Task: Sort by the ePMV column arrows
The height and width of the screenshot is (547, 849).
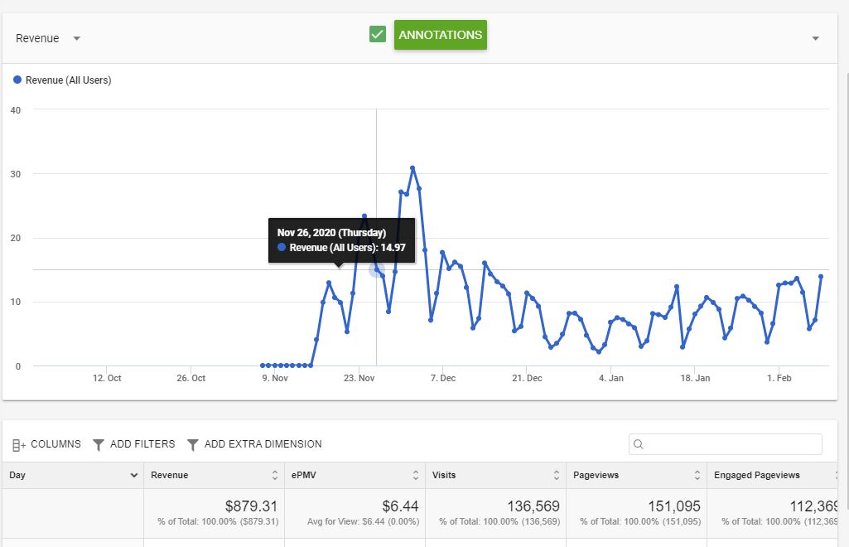Action: click(415, 475)
